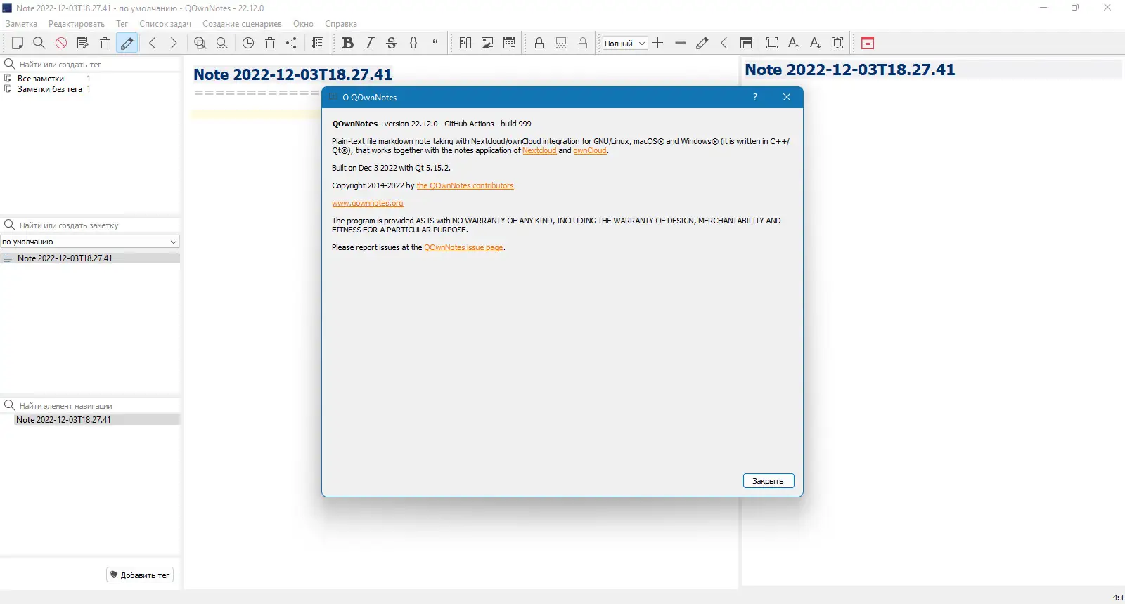Click the Закрыть button in About dialog
The width and height of the screenshot is (1125, 604).
point(769,481)
